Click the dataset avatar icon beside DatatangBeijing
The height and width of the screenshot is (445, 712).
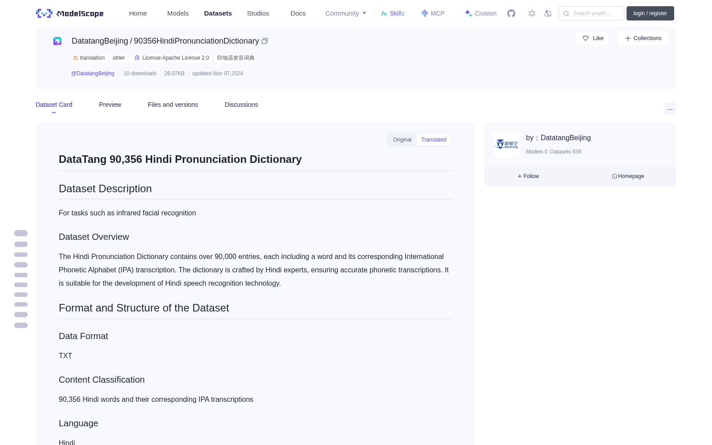click(x=57, y=41)
